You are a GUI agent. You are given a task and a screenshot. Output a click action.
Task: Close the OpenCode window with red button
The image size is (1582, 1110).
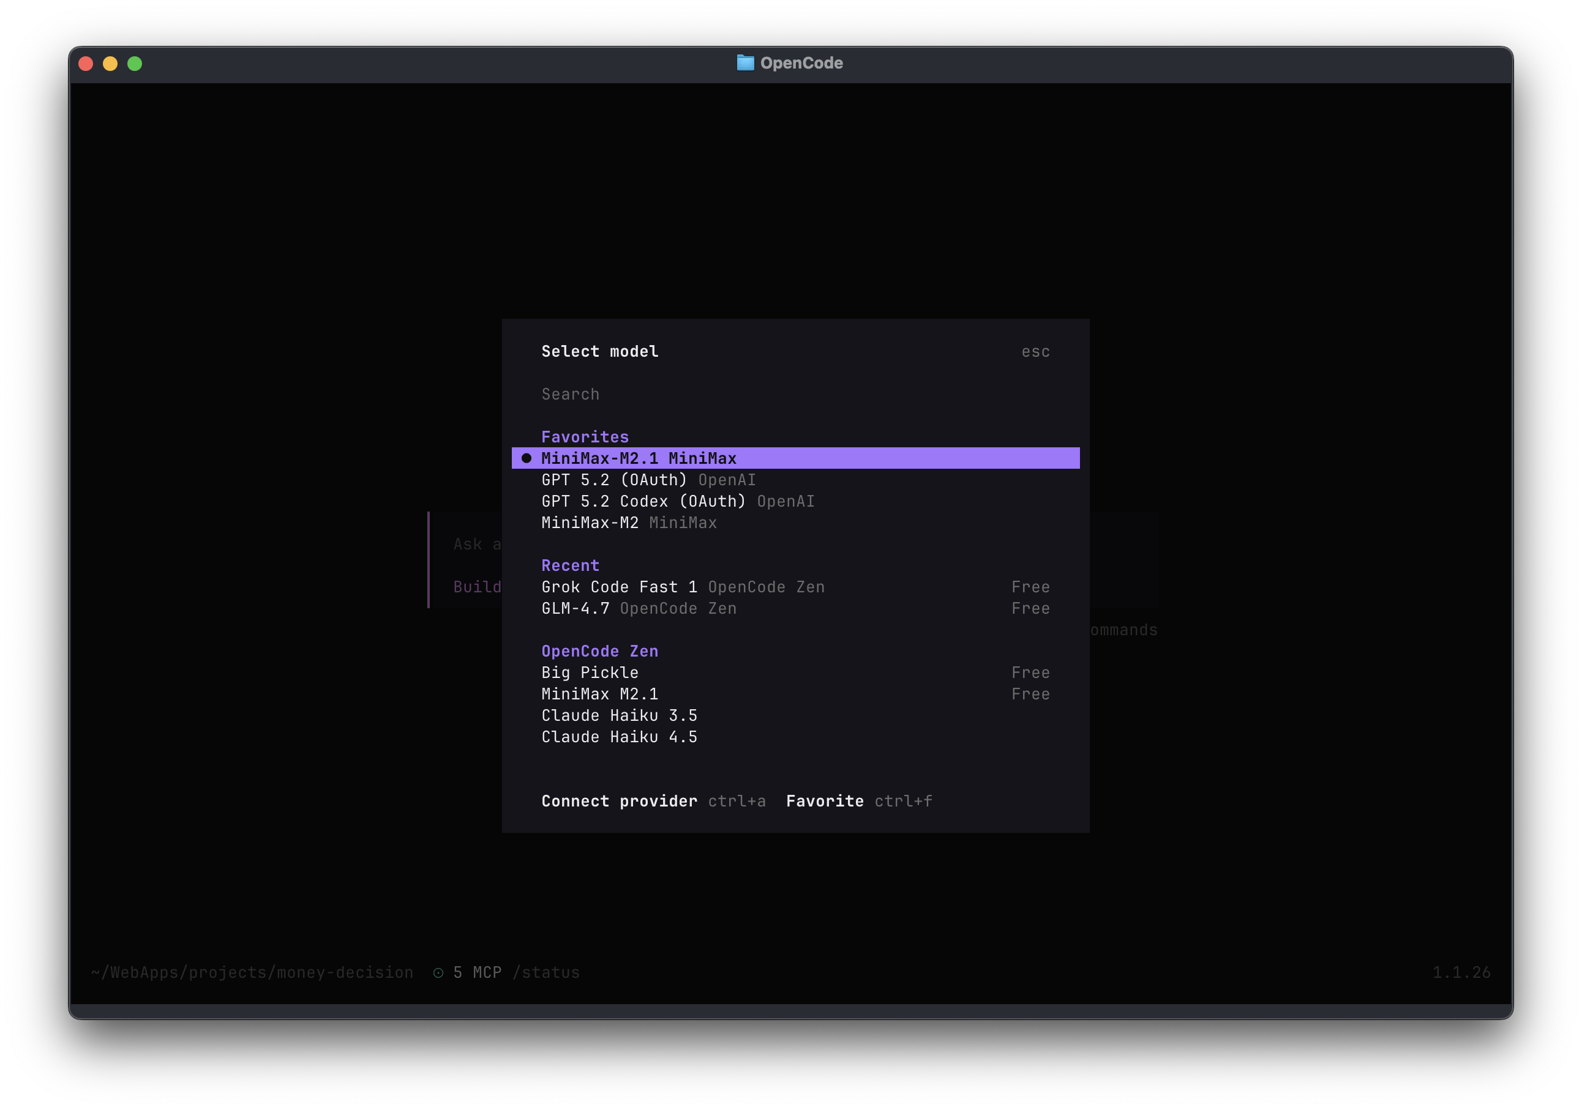pos(86,64)
